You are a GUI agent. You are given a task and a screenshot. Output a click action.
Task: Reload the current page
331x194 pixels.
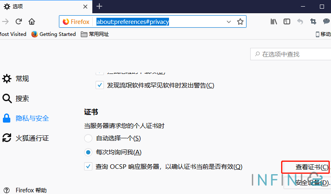[x=19, y=21]
